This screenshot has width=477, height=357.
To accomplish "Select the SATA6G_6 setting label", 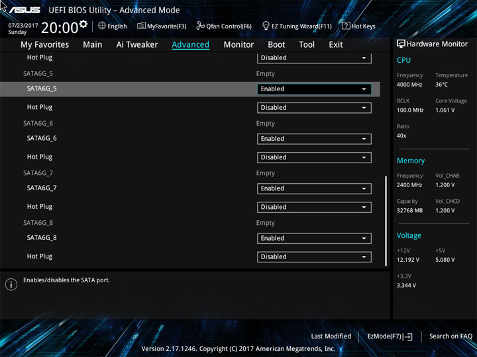I will coord(42,138).
